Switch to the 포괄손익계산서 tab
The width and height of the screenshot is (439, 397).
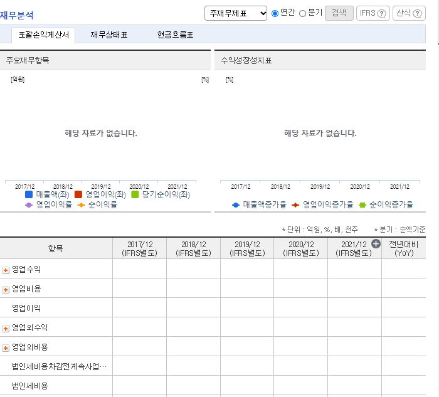[x=43, y=35]
